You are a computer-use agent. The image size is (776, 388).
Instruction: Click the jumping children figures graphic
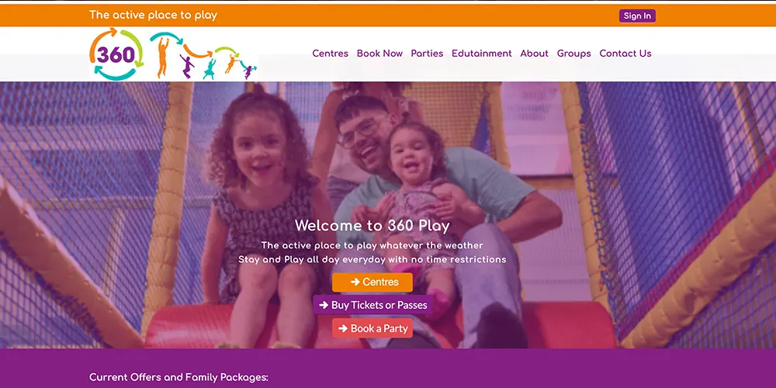click(x=203, y=55)
